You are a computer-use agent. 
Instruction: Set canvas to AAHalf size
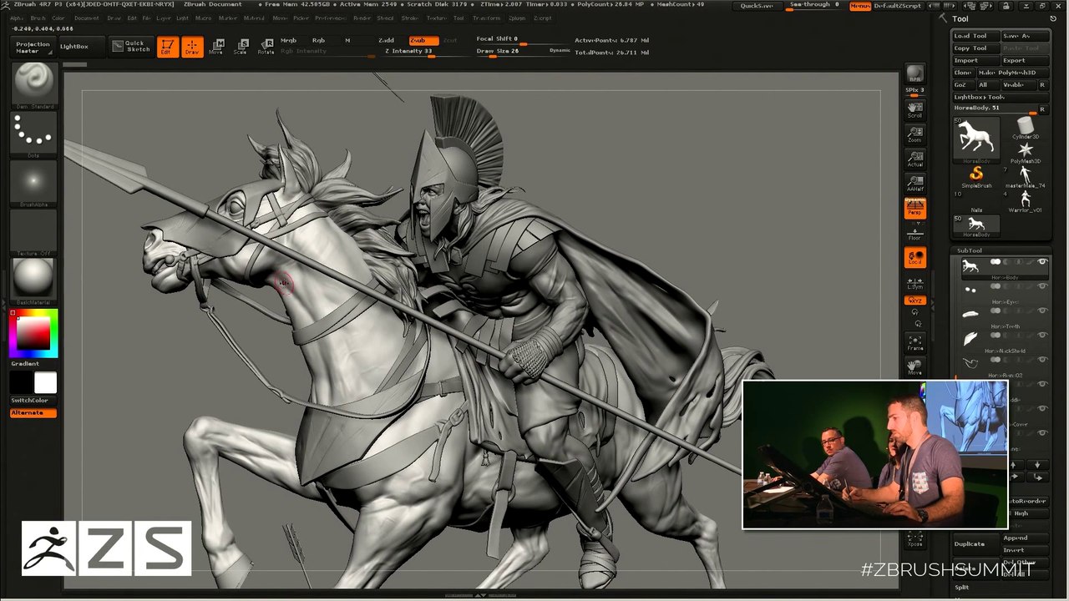[x=915, y=183]
